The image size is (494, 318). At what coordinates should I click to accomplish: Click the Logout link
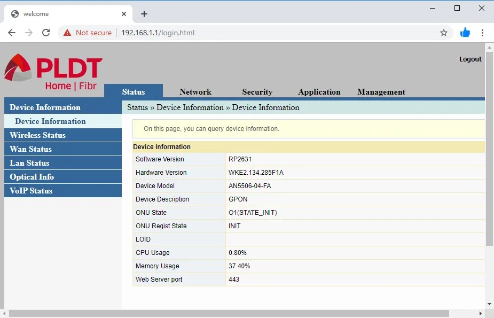[x=470, y=59]
